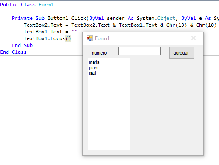Close the Form1 window
The width and height of the screenshot is (219, 165).
[194, 38]
